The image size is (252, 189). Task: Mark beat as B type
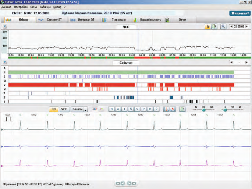click(x=150, y=109)
